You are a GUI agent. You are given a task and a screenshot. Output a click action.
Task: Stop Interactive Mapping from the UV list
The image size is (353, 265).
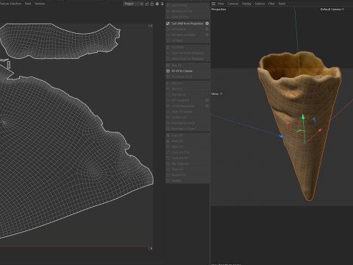coord(188,59)
